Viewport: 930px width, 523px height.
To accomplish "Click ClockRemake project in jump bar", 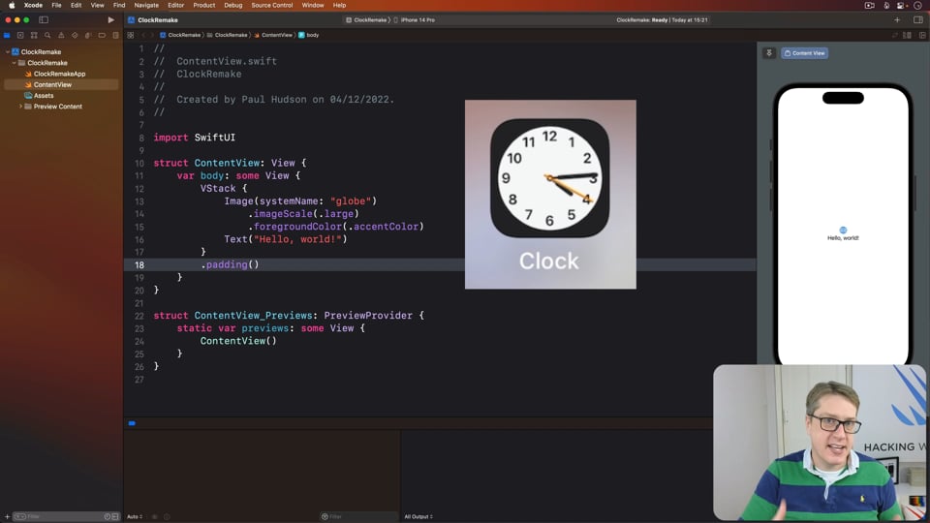I will [180, 35].
